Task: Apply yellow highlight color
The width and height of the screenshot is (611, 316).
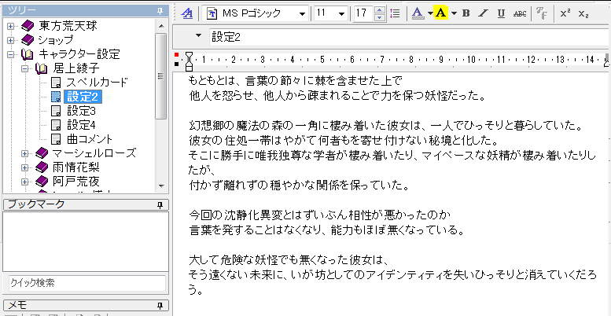Action: pyautogui.click(x=440, y=13)
